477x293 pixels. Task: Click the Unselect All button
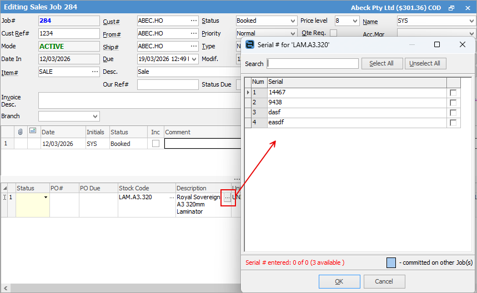pyautogui.click(x=425, y=63)
